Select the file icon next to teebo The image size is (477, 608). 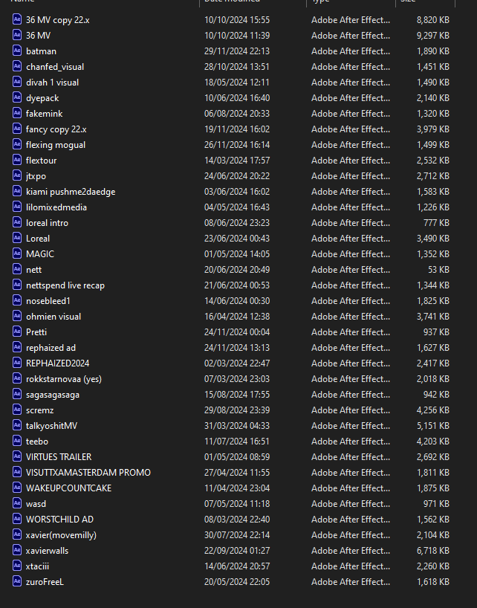point(18,441)
